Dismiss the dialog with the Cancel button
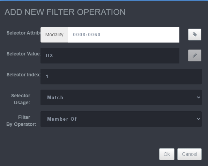The height and width of the screenshot is (166, 208). point(190,154)
